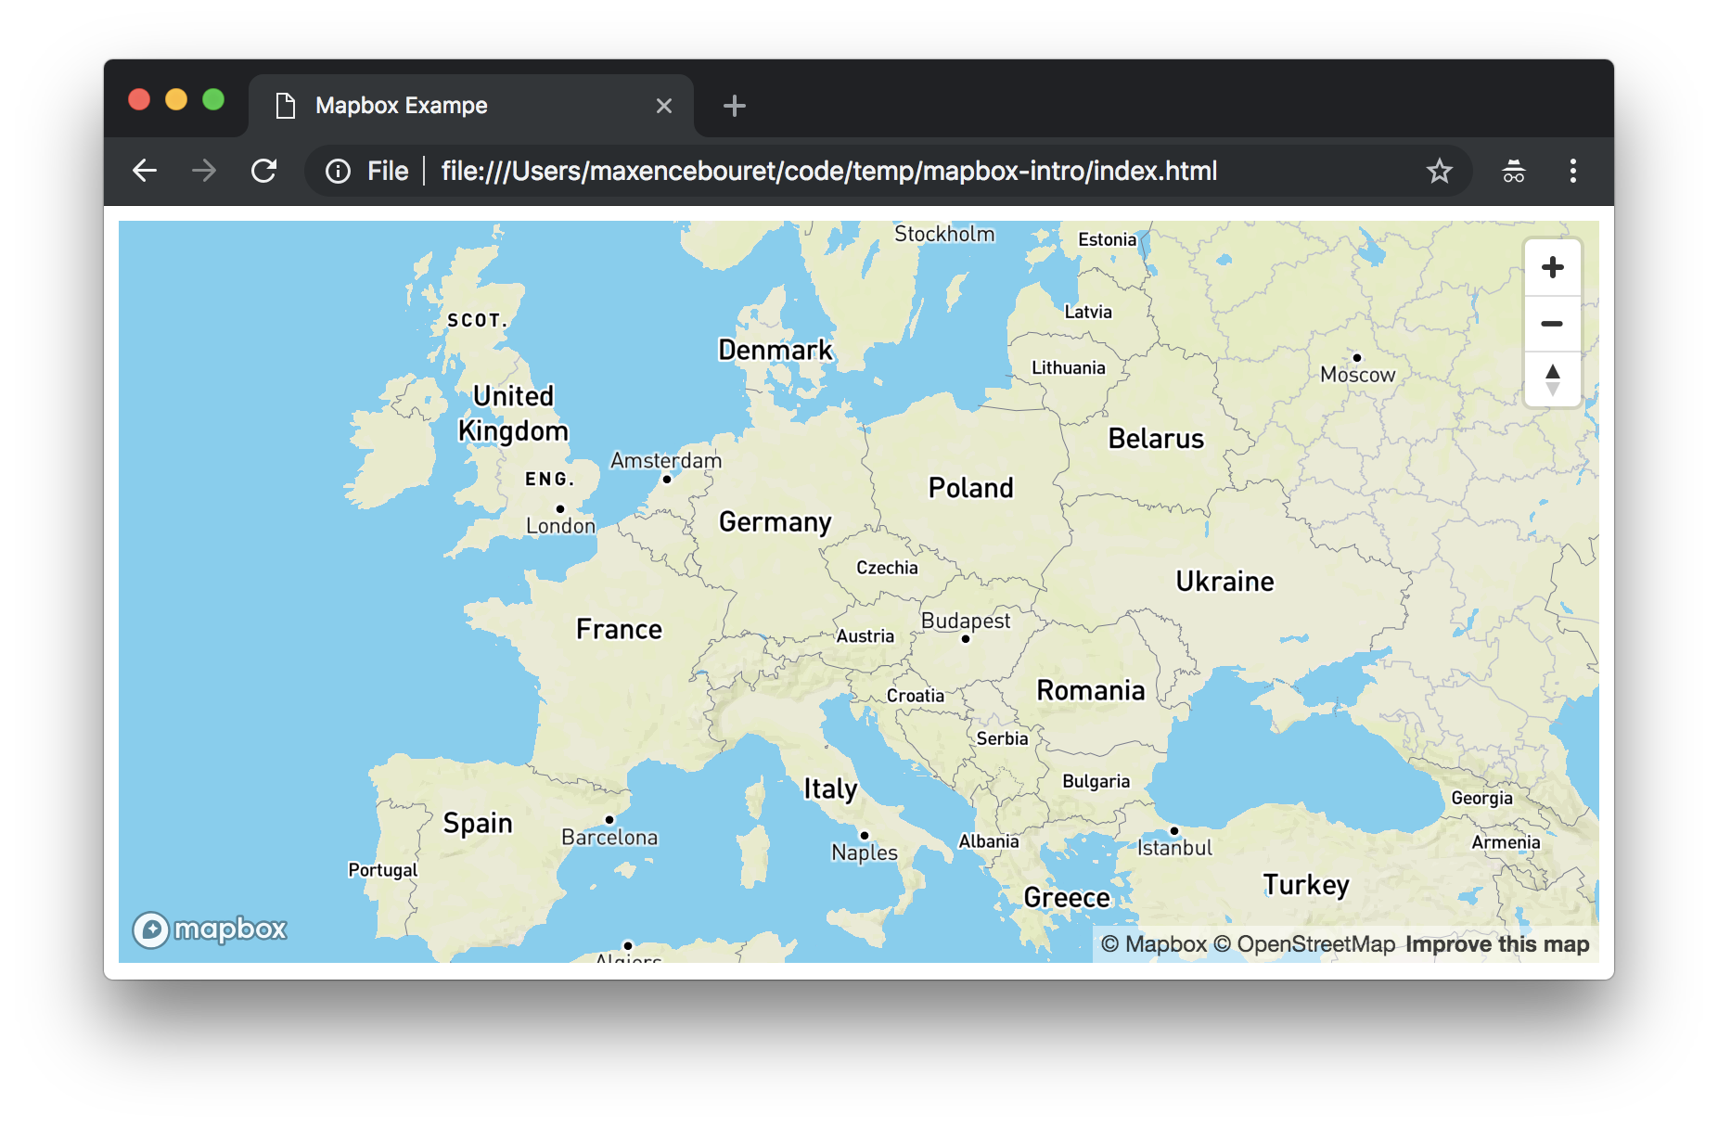Click the zoom out minus control on the map

tap(1552, 323)
